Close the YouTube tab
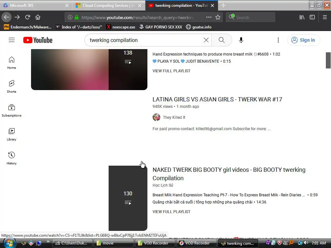 [x=213, y=5]
